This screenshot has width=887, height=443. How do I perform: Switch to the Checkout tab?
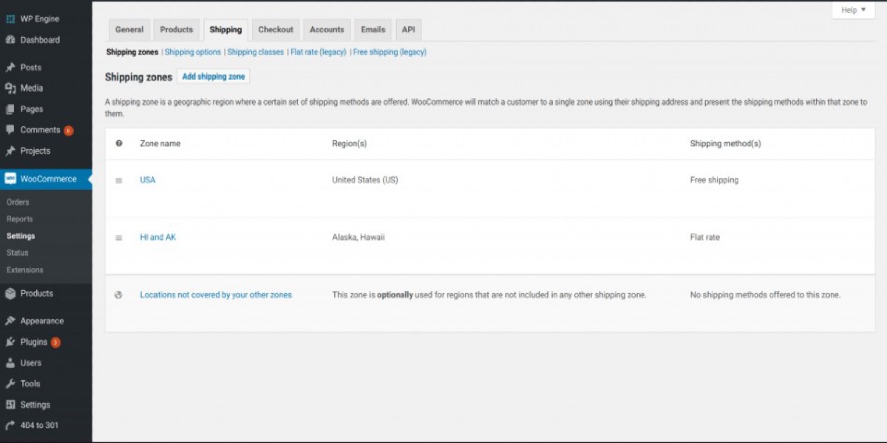coord(276,30)
